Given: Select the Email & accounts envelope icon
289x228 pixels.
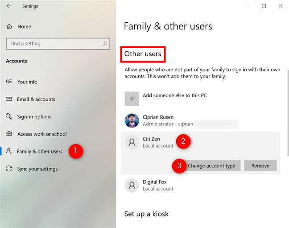Looking at the screenshot, I should [x=9, y=99].
